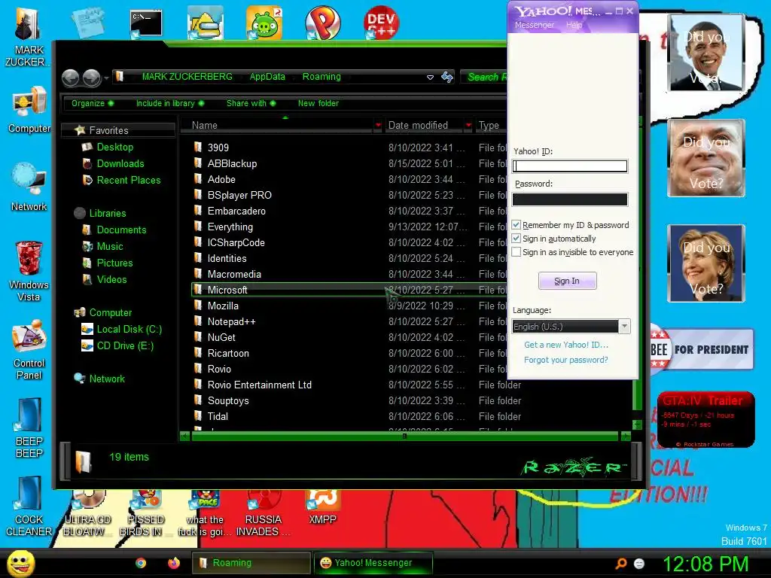
Task: Click the GTA:IV Trailer countdown gadget
Action: point(705,419)
